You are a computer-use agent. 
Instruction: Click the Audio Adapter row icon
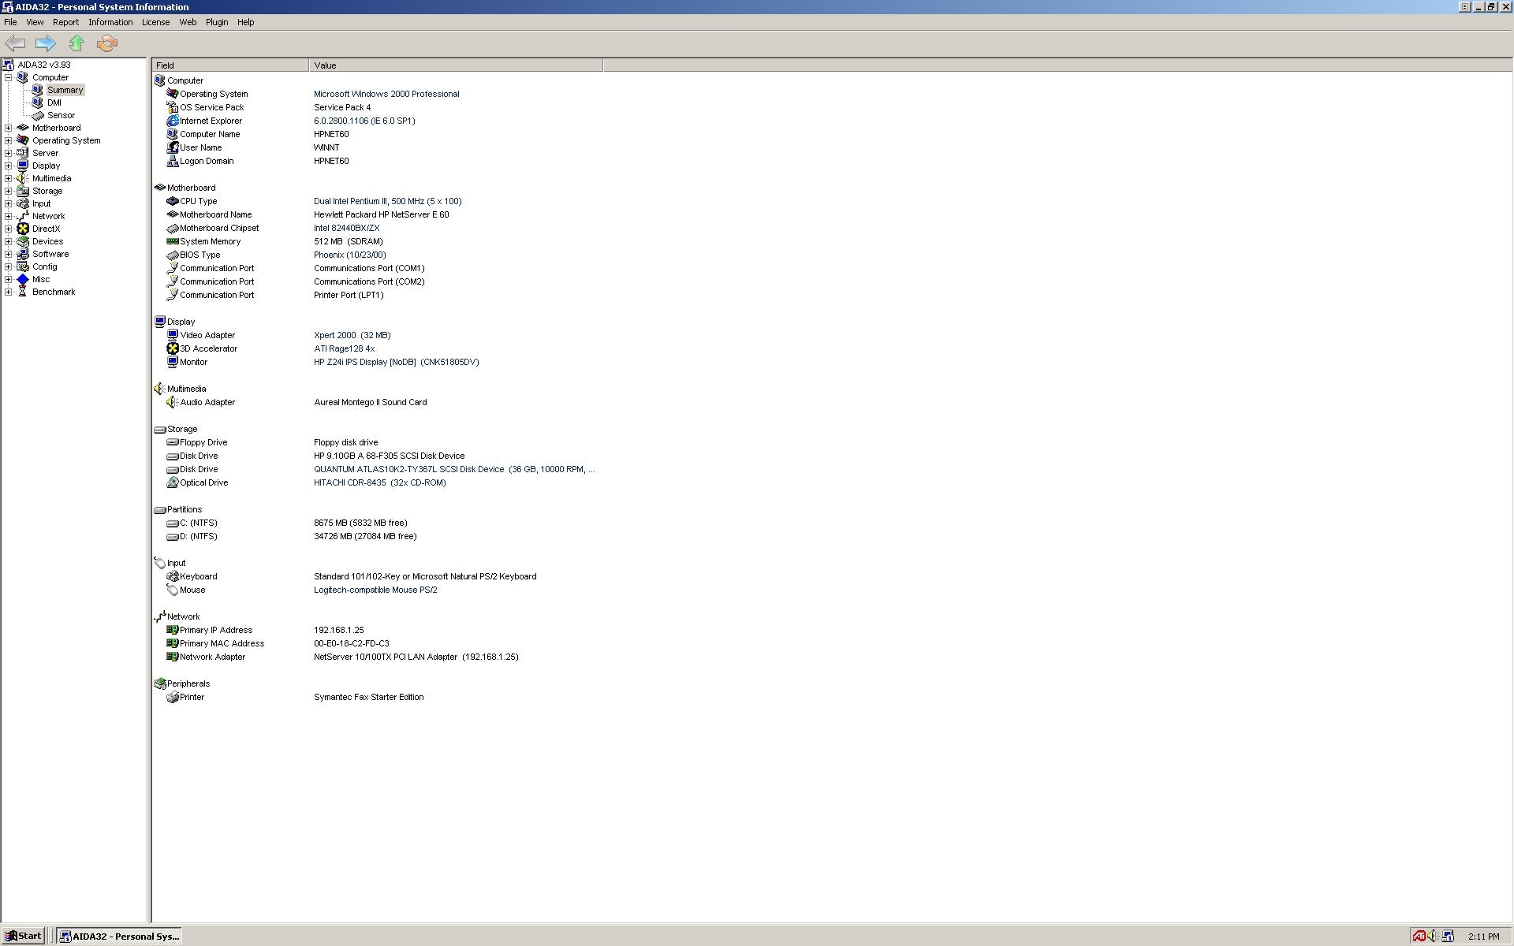(x=173, y=402)
